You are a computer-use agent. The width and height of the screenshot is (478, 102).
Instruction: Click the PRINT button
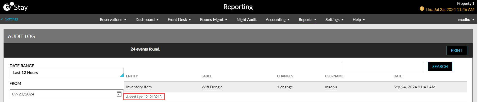tap(457, 50)
